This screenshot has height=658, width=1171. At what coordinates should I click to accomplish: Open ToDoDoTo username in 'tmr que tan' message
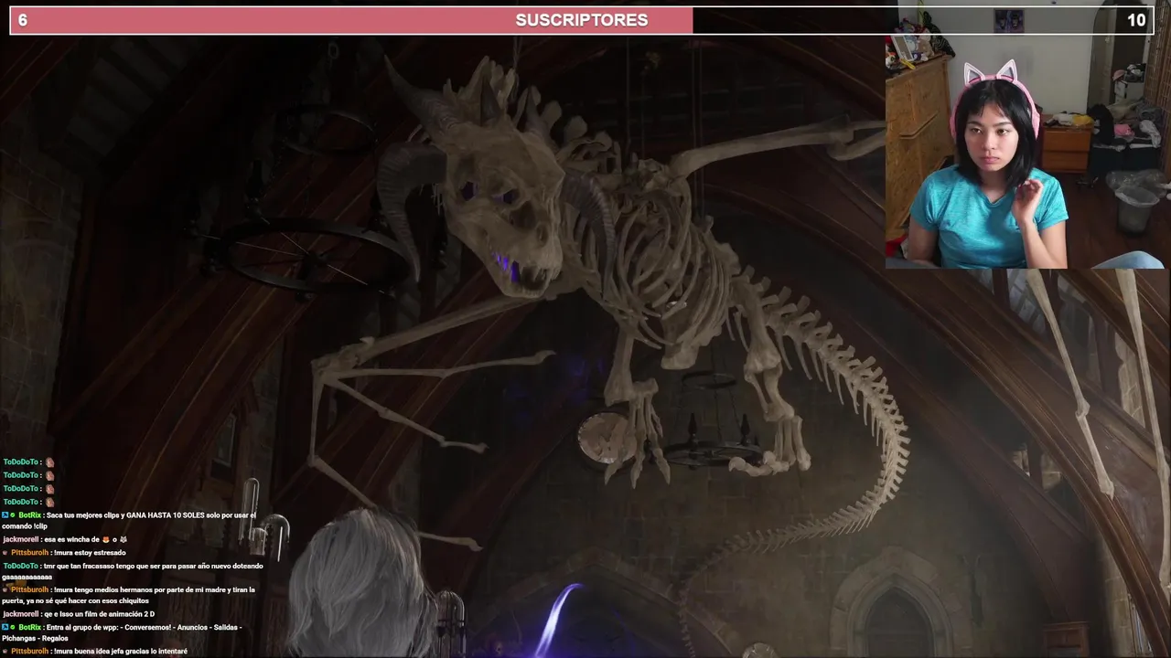[20, 566]
